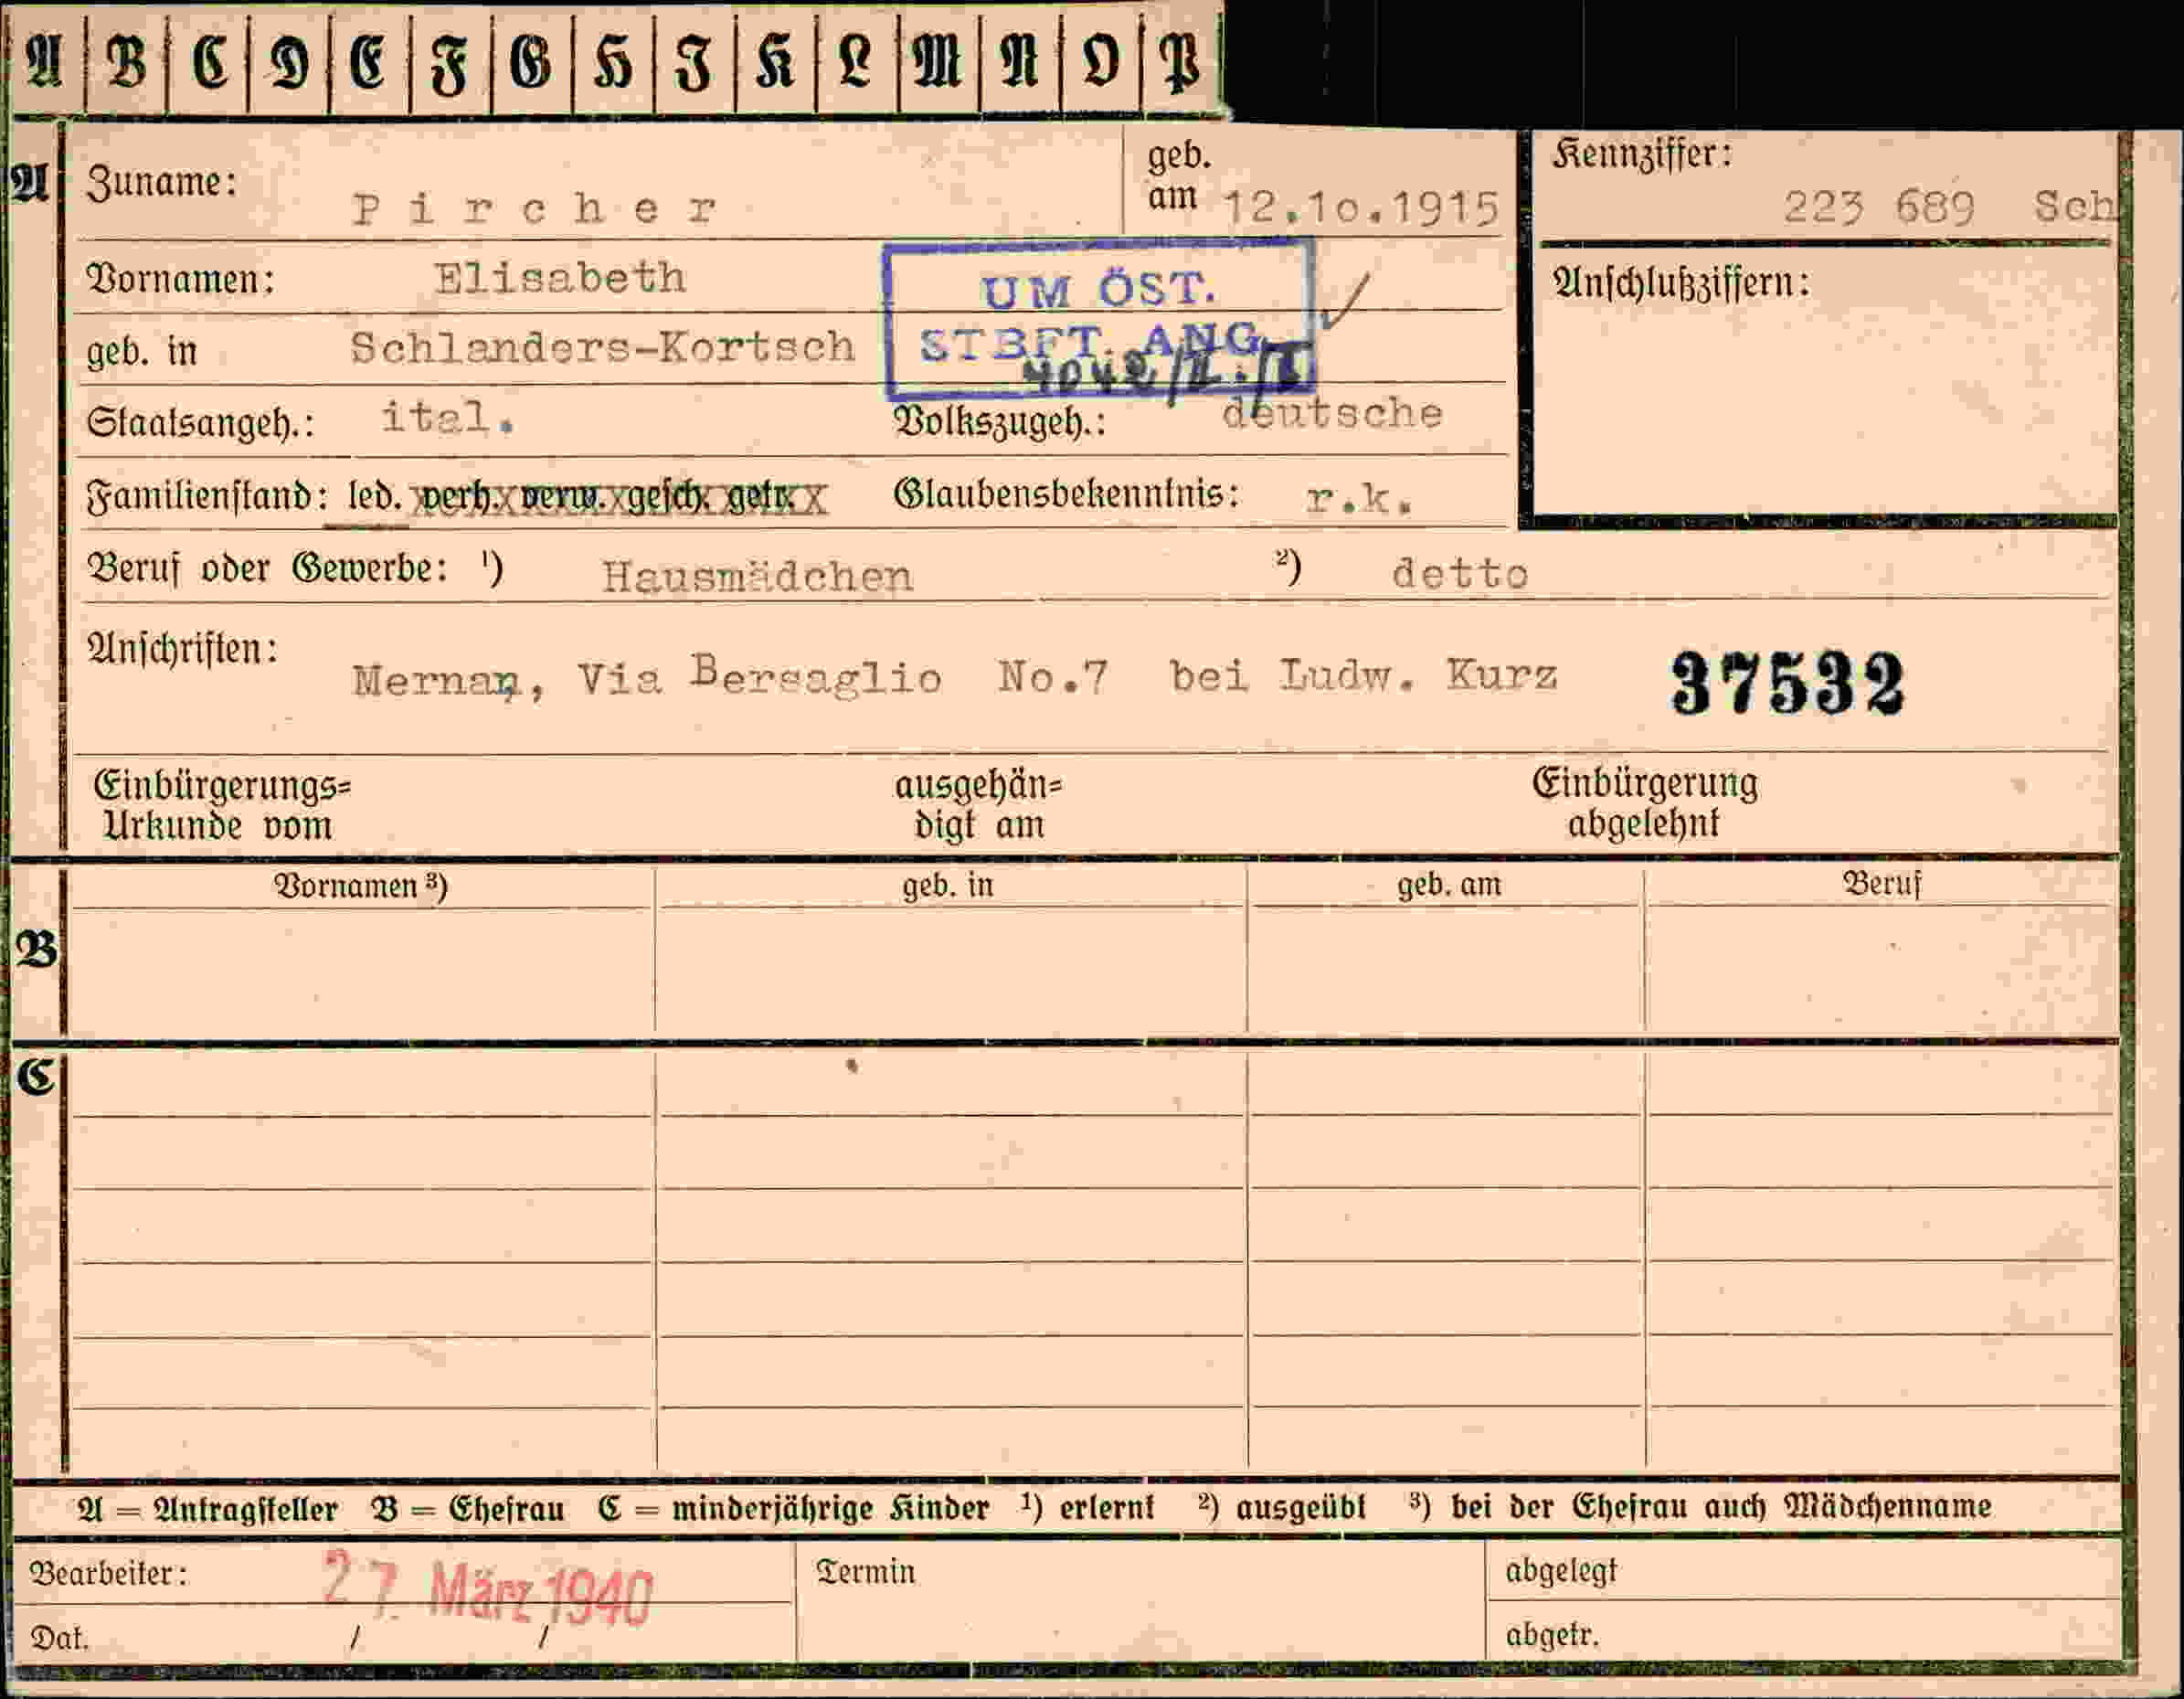Click the 'Staatsangeh.:' label

tap(200, 422)
